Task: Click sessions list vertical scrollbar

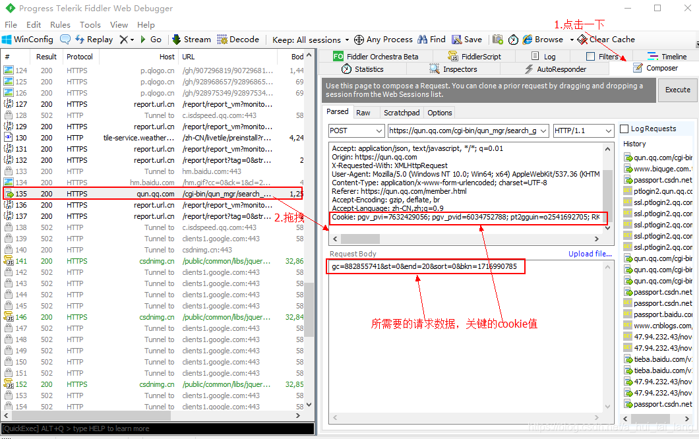Action: 309,310
